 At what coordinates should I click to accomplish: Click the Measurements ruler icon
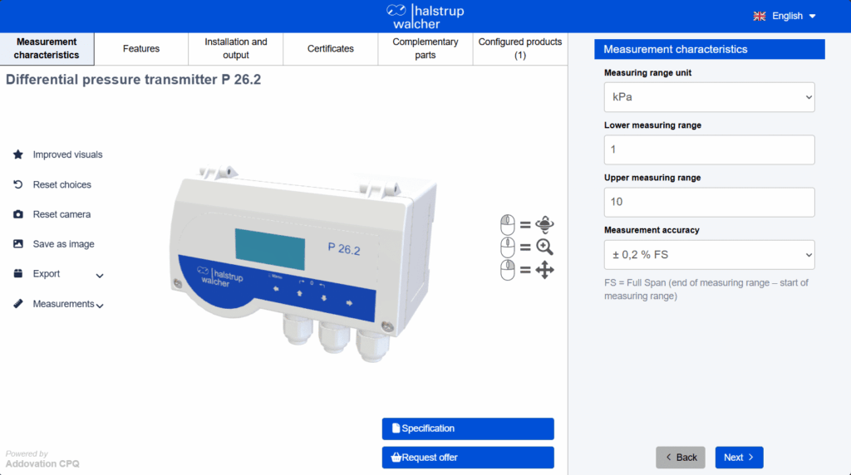coord(18,304)
